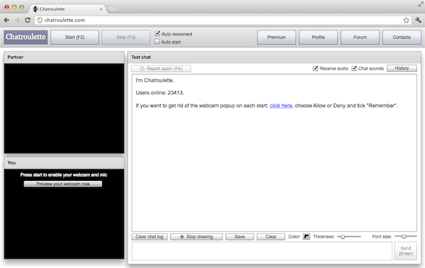425x268 pixels.
Task: Click the Send (Enter) button
Action: (x=406, y=251)
